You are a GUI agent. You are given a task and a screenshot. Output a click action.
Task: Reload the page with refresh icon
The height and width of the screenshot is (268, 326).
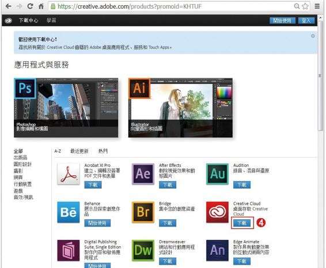[30, 6]
